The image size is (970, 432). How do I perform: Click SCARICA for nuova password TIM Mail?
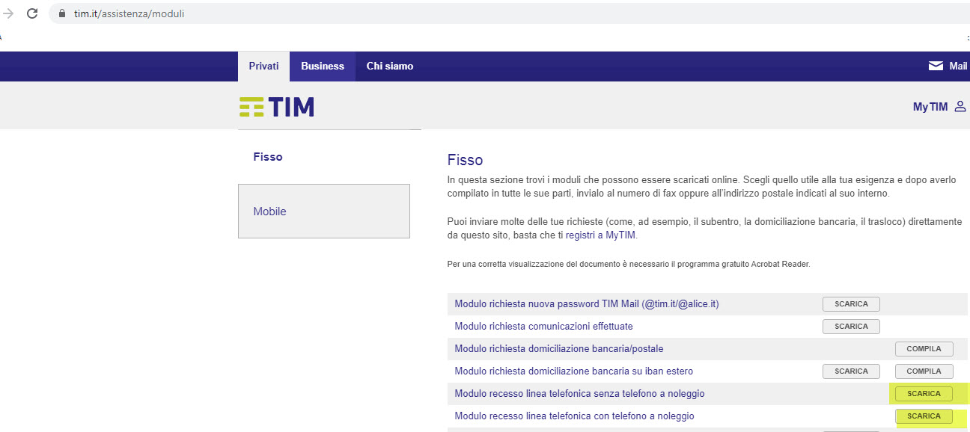[x=851, y=304]
